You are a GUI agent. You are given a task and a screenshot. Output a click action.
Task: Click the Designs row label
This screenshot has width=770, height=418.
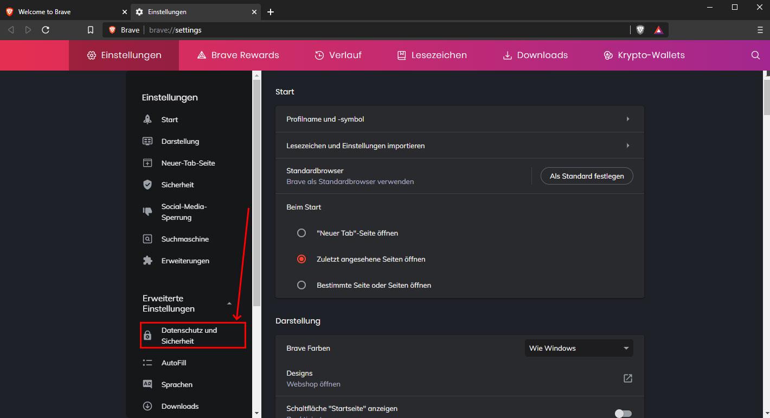click(x=299, y=373)
